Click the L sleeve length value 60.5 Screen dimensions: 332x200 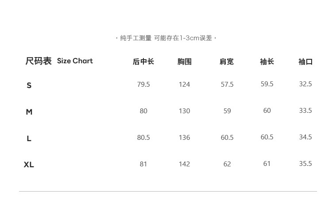click(267, 137)
